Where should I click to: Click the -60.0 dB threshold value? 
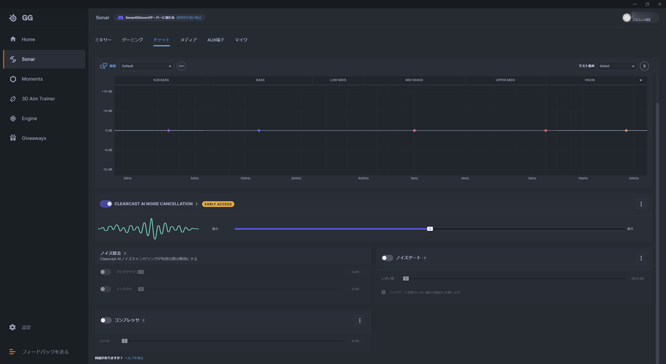[637, 279]
